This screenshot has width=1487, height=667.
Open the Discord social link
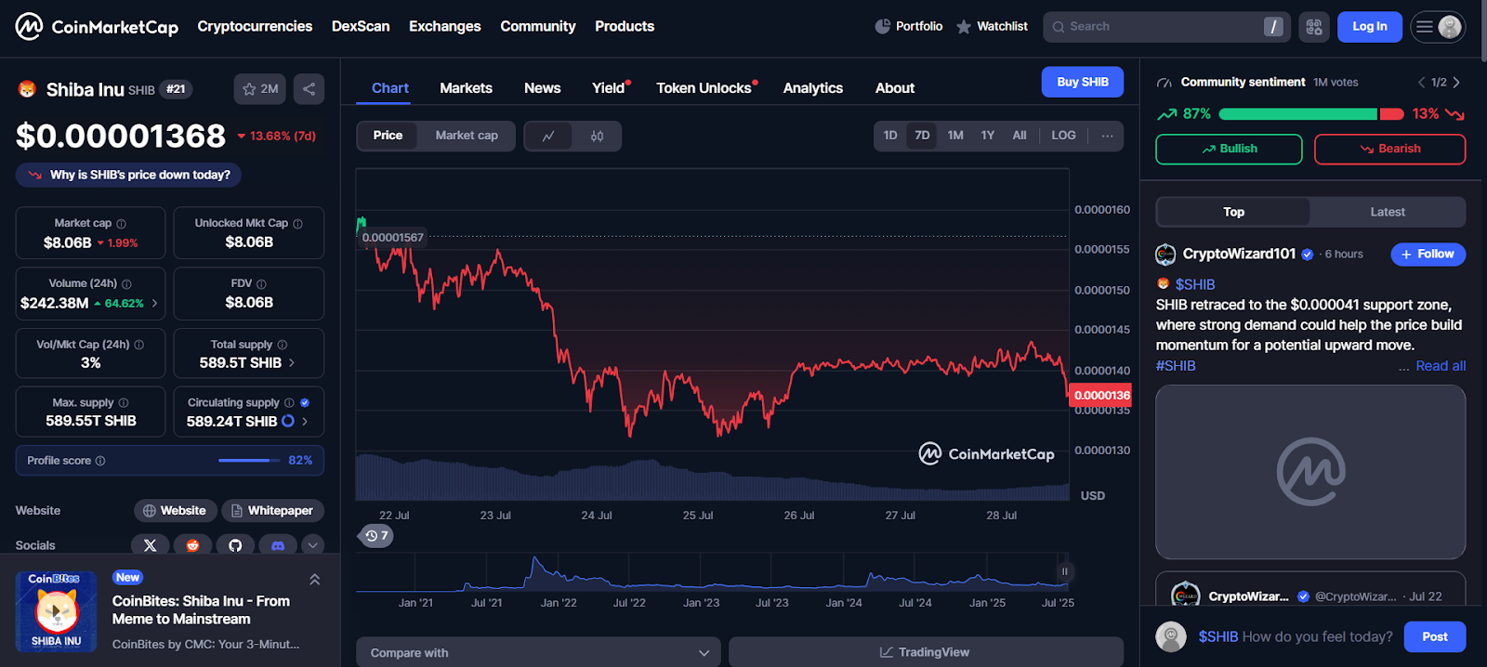pyautogui.click(x=277, y=545)
